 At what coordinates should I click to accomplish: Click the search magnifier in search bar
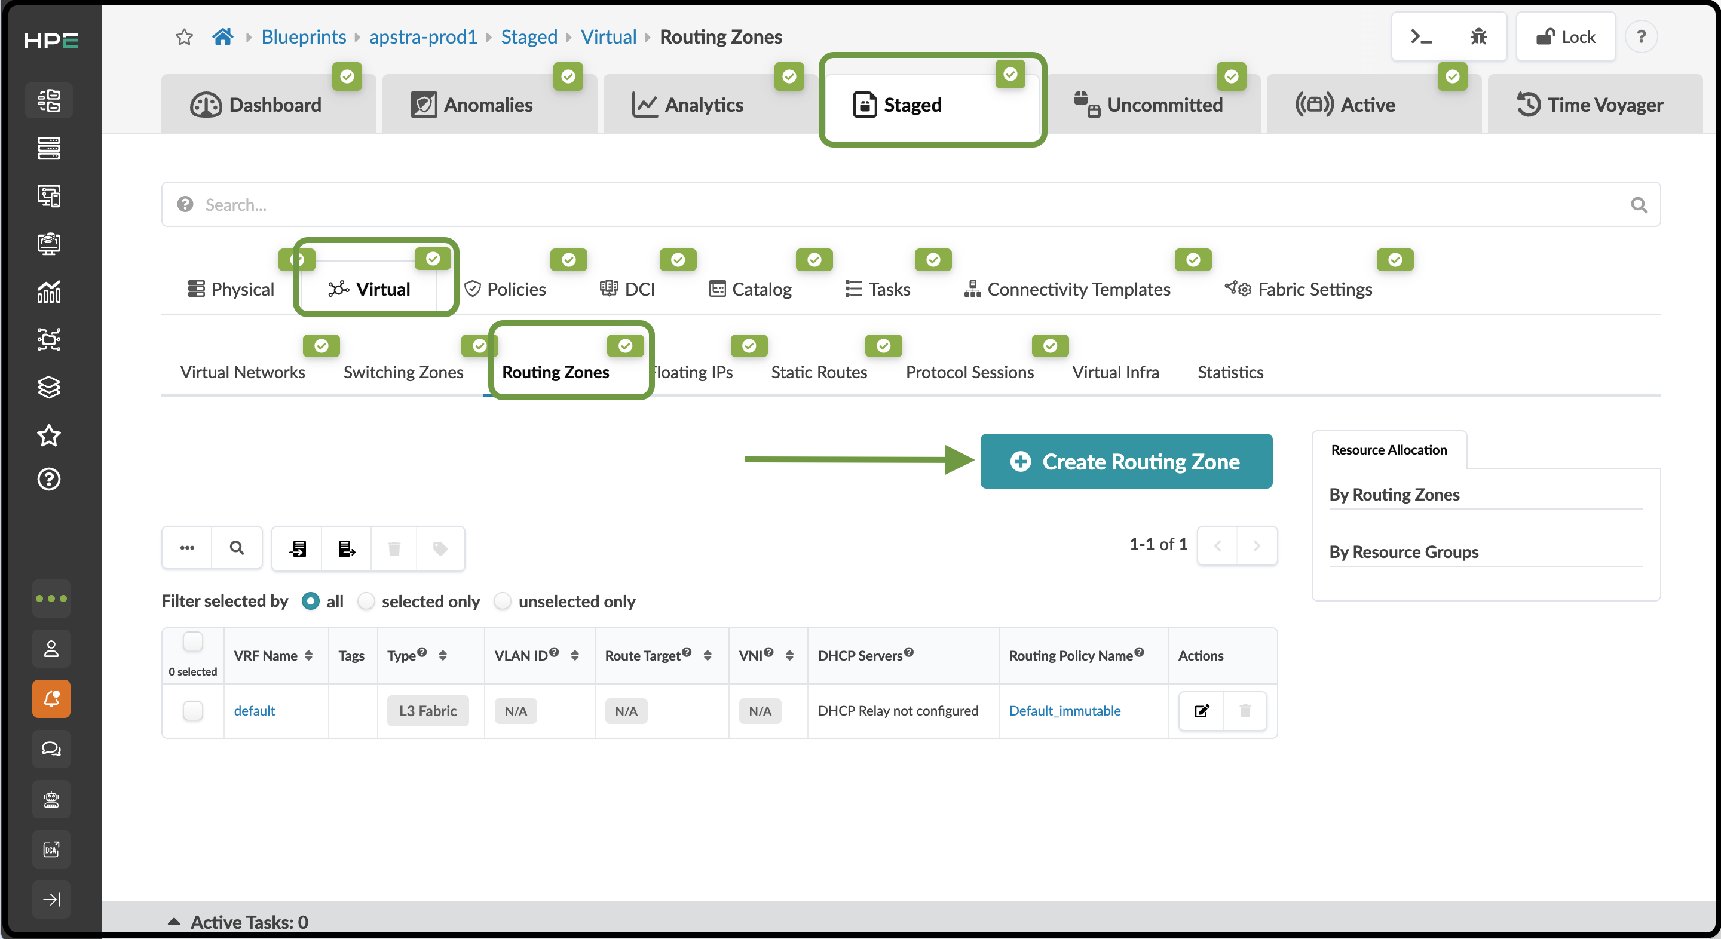tap(1639, 205)
